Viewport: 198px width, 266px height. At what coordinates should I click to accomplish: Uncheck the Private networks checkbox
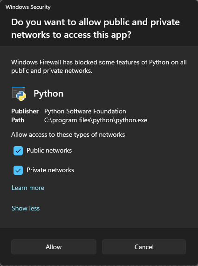pyautogui.click(x=18, y=170)
